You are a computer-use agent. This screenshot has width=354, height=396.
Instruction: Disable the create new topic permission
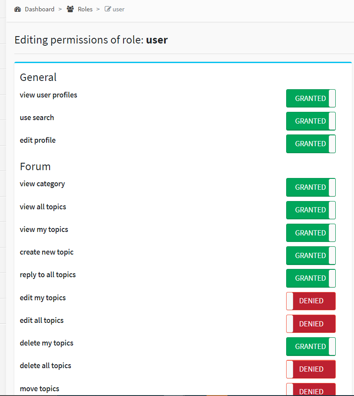pos(311,255)
